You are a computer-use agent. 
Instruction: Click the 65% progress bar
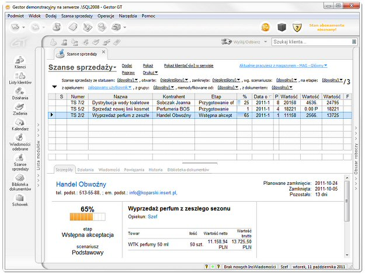click(x=87, y=217)
